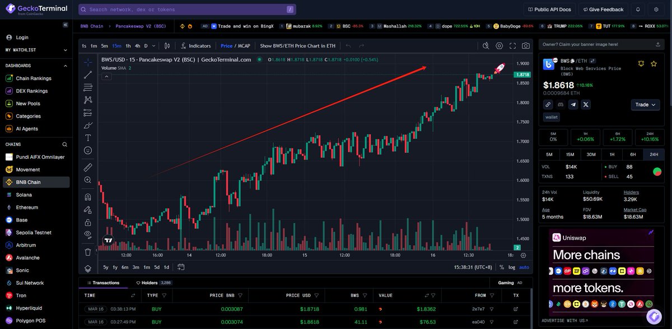Switch to the Transactions tab
672x329 pixels.
click(102, 283)
